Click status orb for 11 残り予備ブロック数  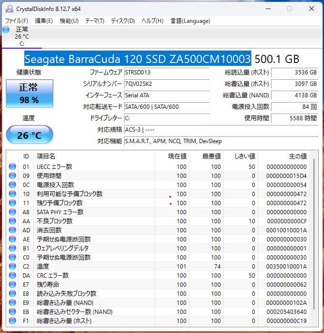12,203
